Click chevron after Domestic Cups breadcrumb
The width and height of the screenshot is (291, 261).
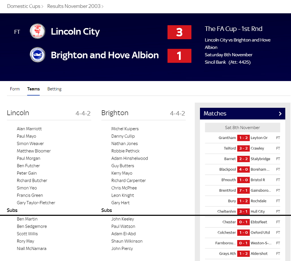click(42, 6)
